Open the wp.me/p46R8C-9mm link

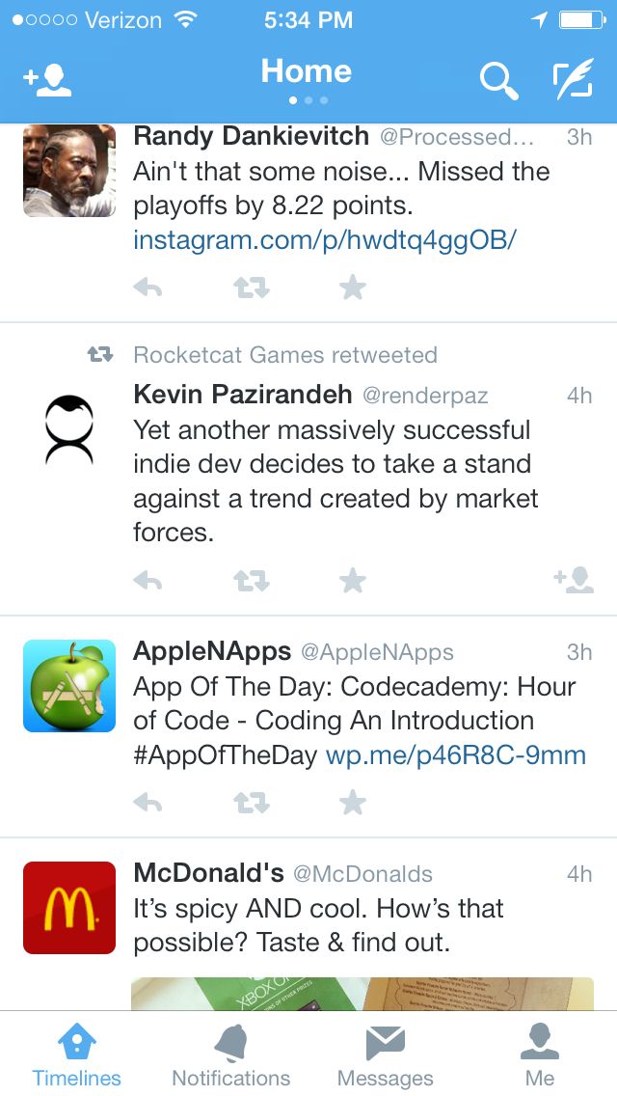(456, 755)
